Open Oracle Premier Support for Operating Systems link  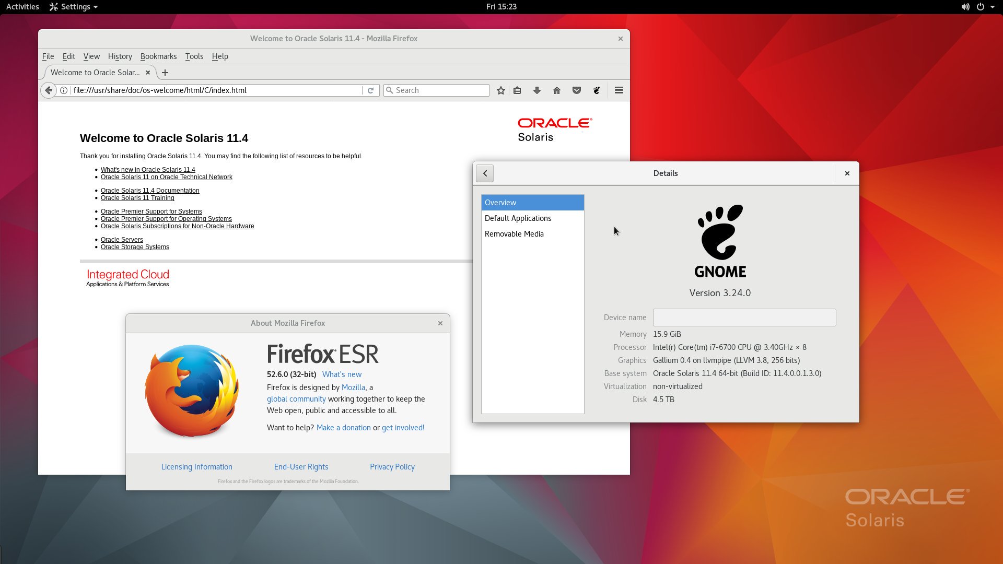point(166,219)
